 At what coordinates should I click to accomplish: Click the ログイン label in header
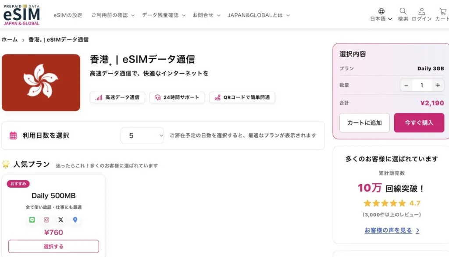tap(421, 19)
